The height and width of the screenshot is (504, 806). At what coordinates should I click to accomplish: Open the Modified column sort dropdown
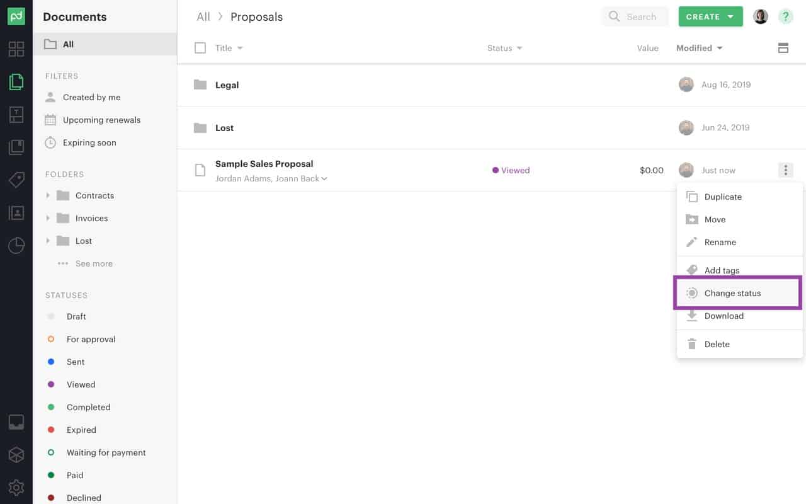720,48
